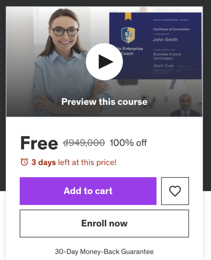
Task: Add course to wishlist with heart icon
Action: tap(175, 191)
